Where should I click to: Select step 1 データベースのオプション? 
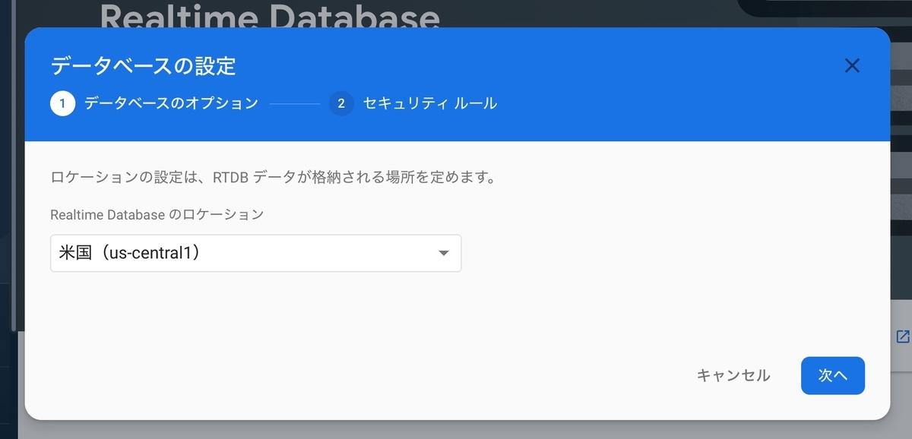click(154, 103)
